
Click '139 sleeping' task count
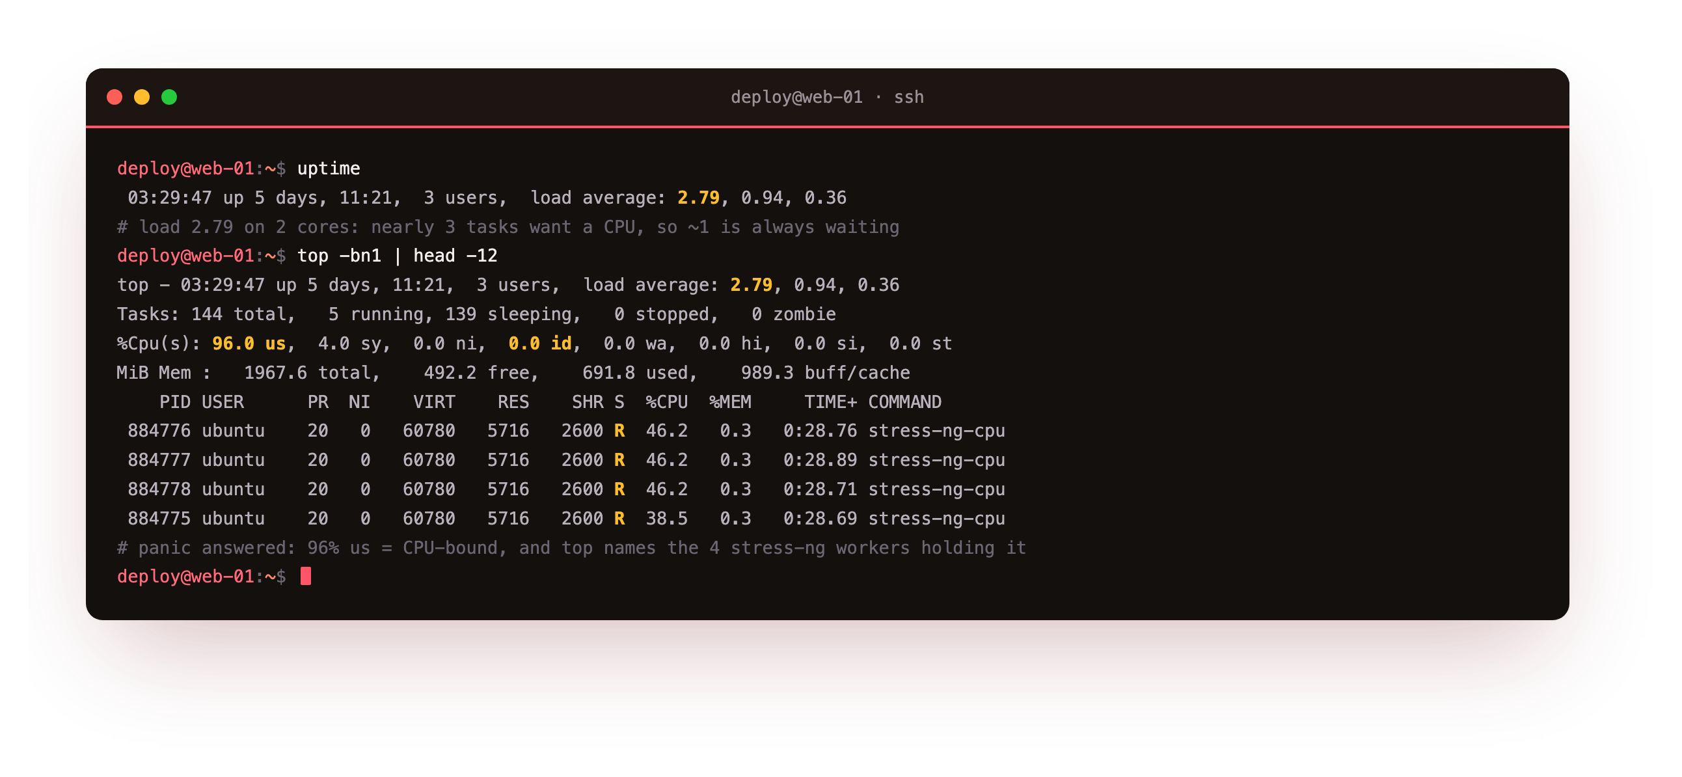pos(508,314)
